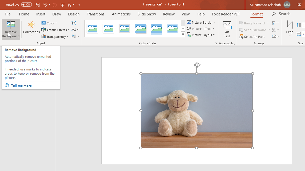Open the Format Picture dialog launcher
Screen dimensions: 305x171
tap(216, 43)
